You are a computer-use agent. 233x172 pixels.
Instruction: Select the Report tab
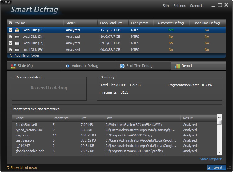coord(199,66)
